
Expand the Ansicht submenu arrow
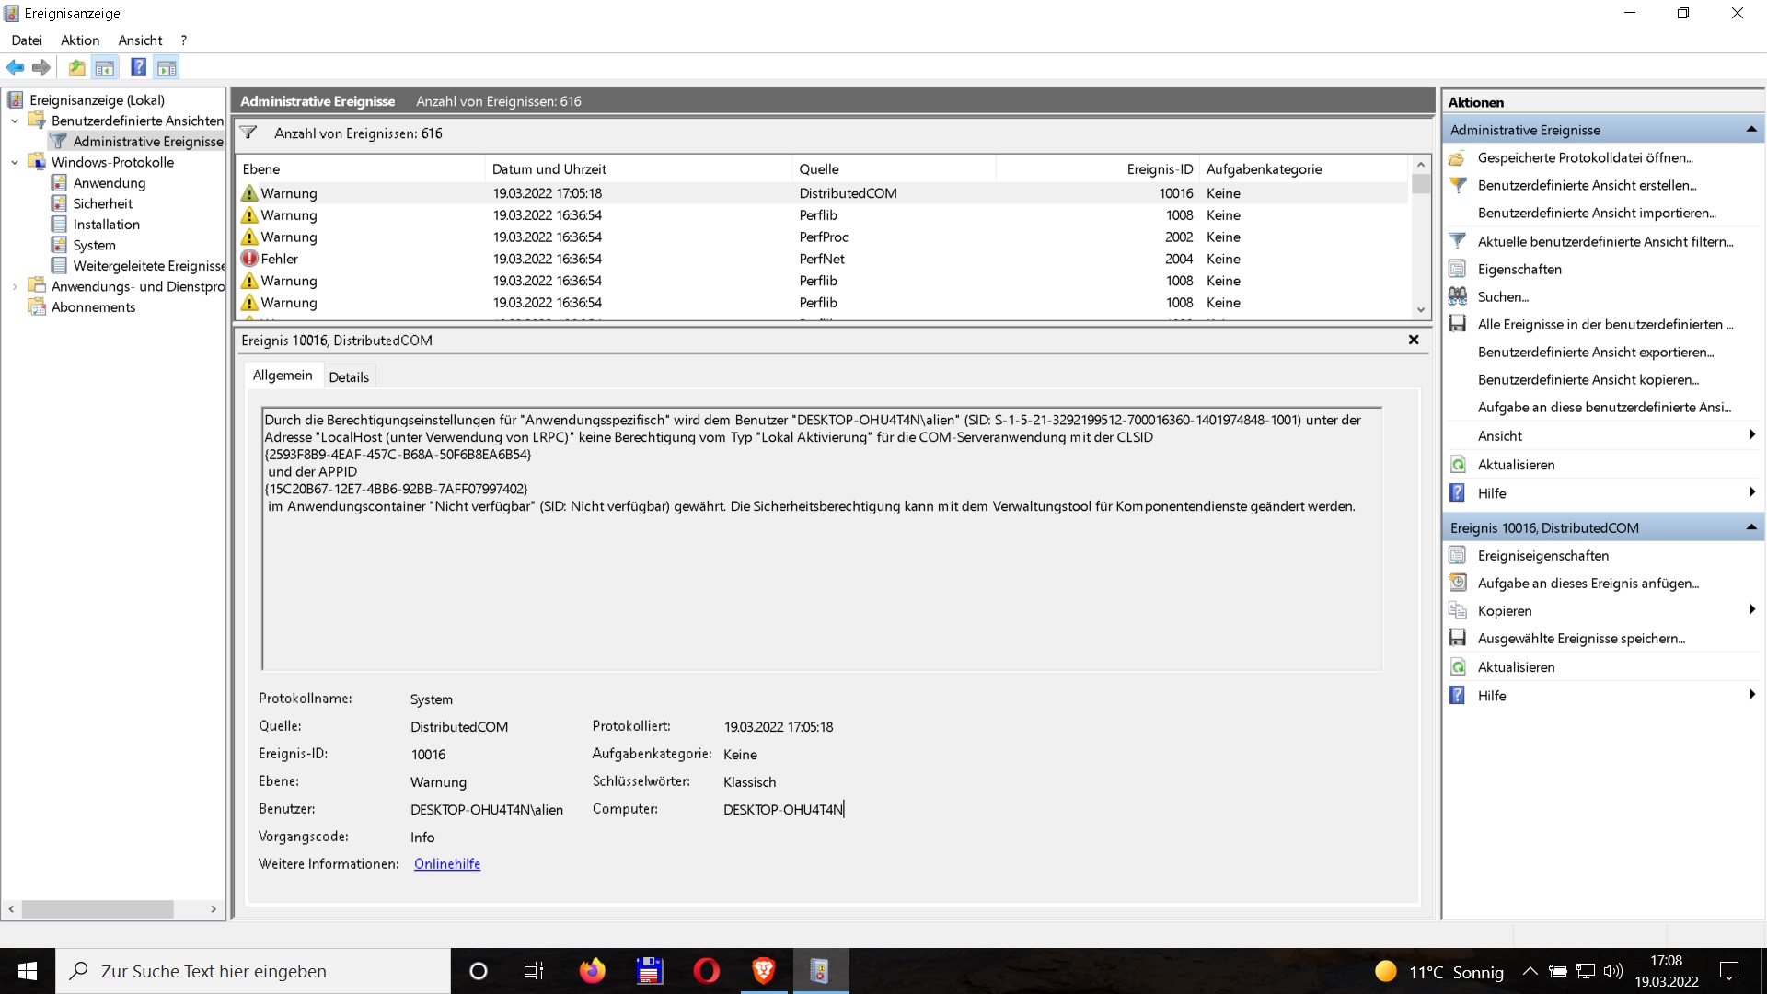pos(1751,435)
